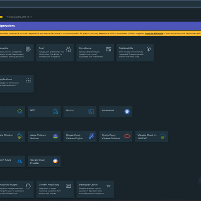Click the VMware Cloud on AWS cloud icon
This screenshot has width=201, height=201.
pyautogui.click(x=19, y=136)
